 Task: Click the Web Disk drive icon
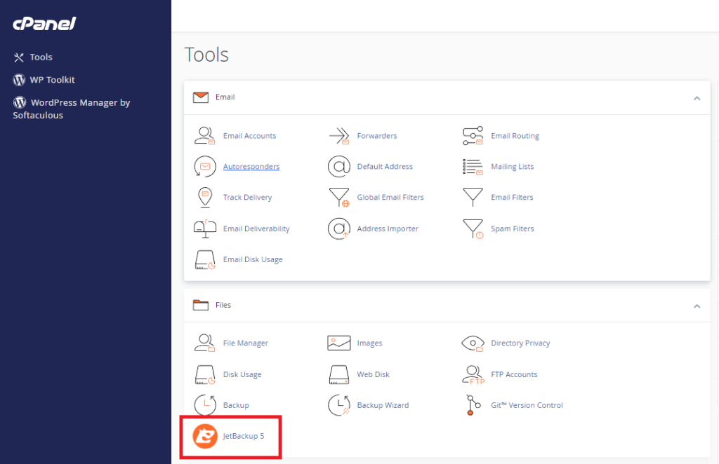[339, 374]
